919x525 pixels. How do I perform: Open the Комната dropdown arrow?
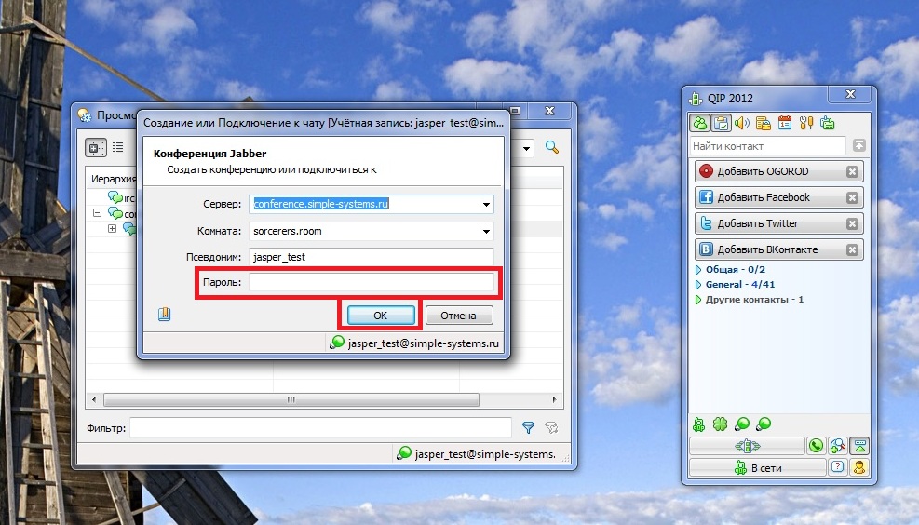pos(486,232)
